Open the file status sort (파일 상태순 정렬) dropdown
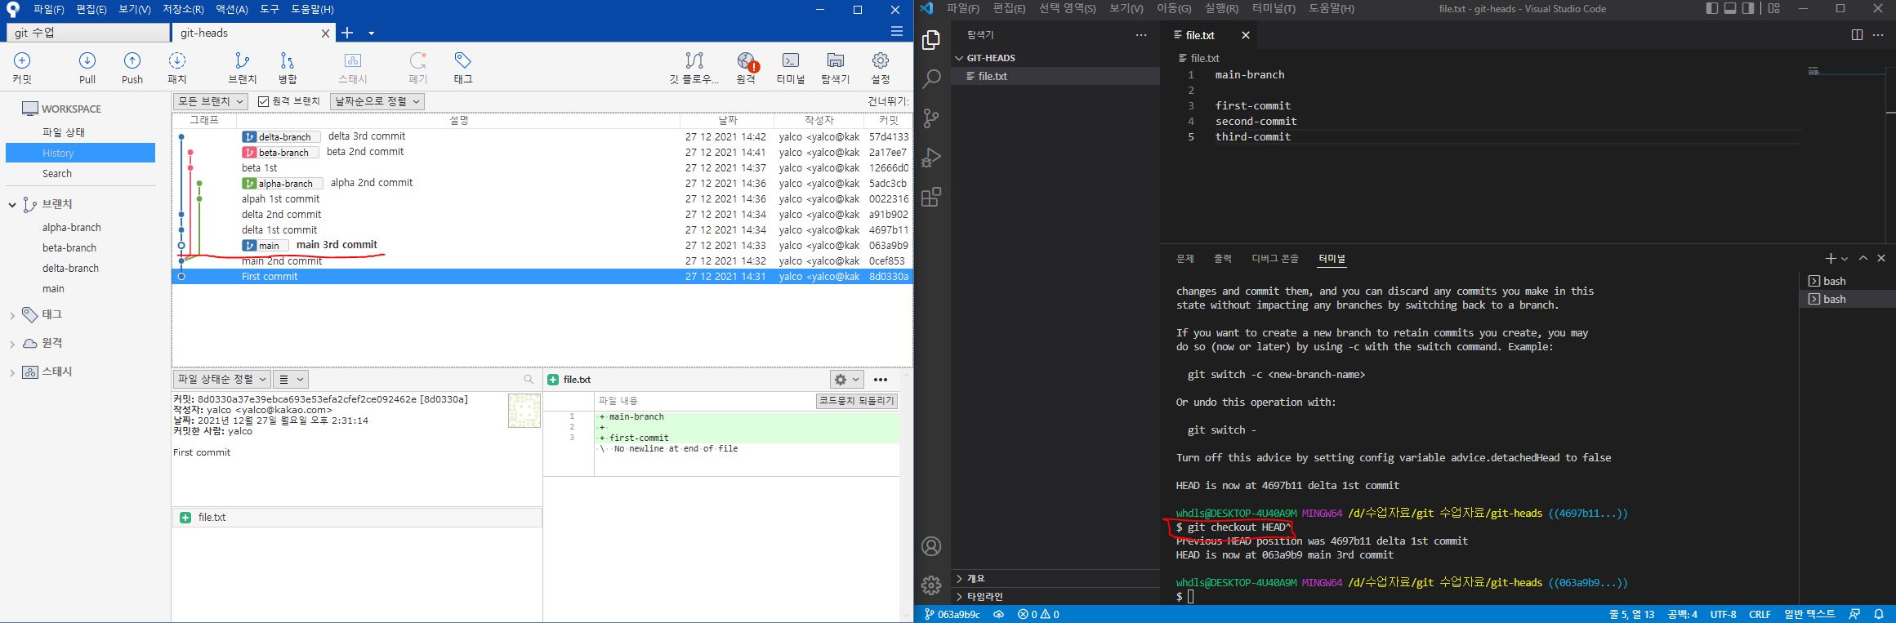This screenshot has height=623, width=1896. [221, 379]
